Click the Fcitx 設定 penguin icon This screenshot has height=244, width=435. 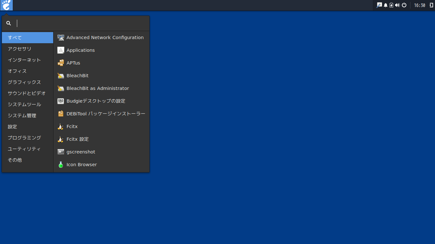(61, 139)
